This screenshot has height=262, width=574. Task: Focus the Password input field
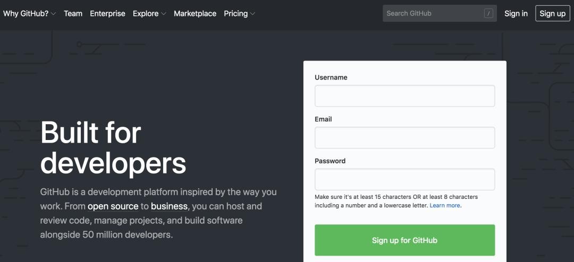pos(404,179)
